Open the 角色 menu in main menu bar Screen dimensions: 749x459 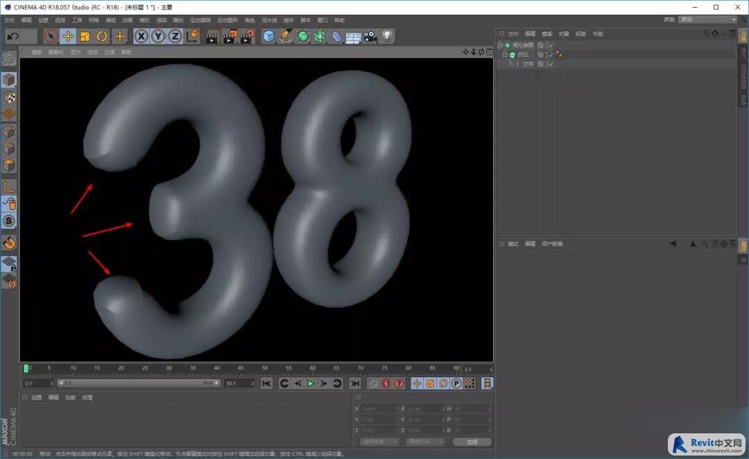tap(250, 20)
